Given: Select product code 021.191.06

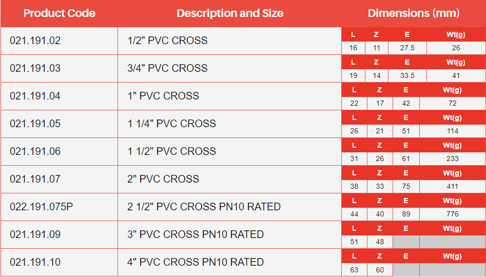Looking at the screenshot, I should click(x=35, y=151).
